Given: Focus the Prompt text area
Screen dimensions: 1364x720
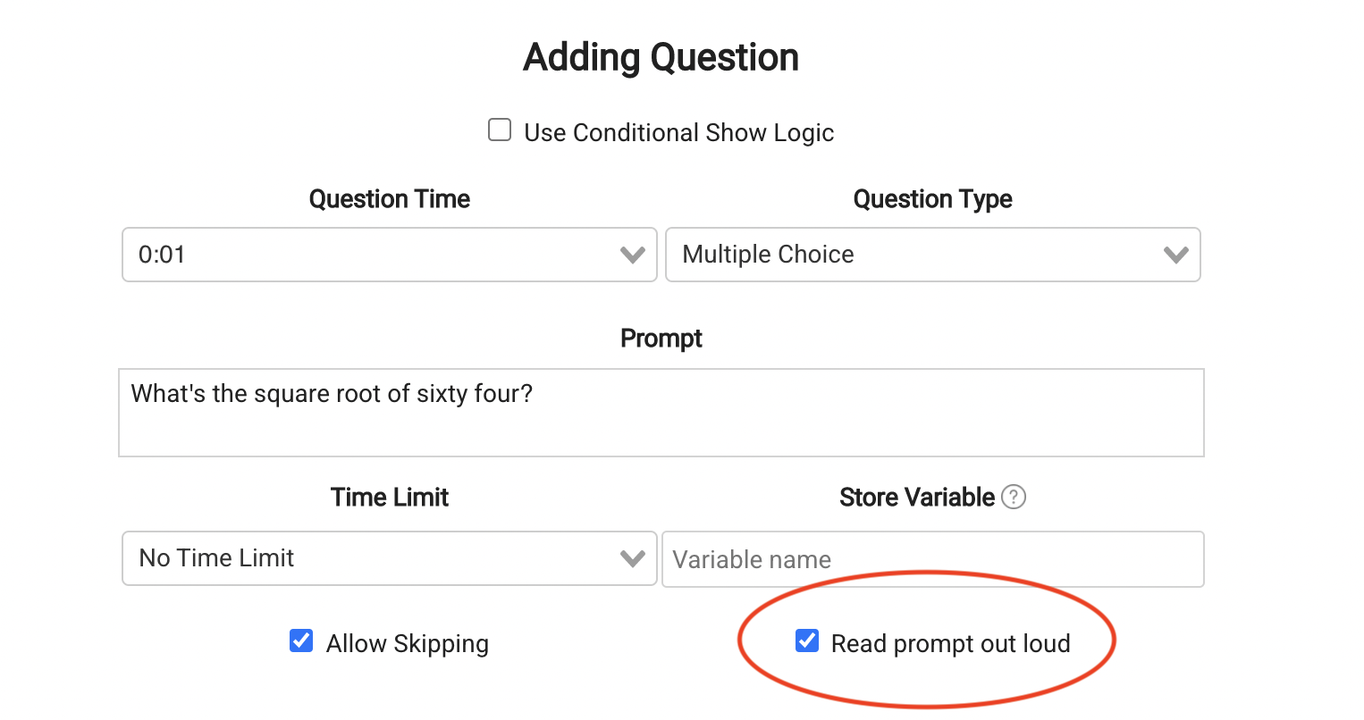Looking at the screenshot, I should click(661, 413).
